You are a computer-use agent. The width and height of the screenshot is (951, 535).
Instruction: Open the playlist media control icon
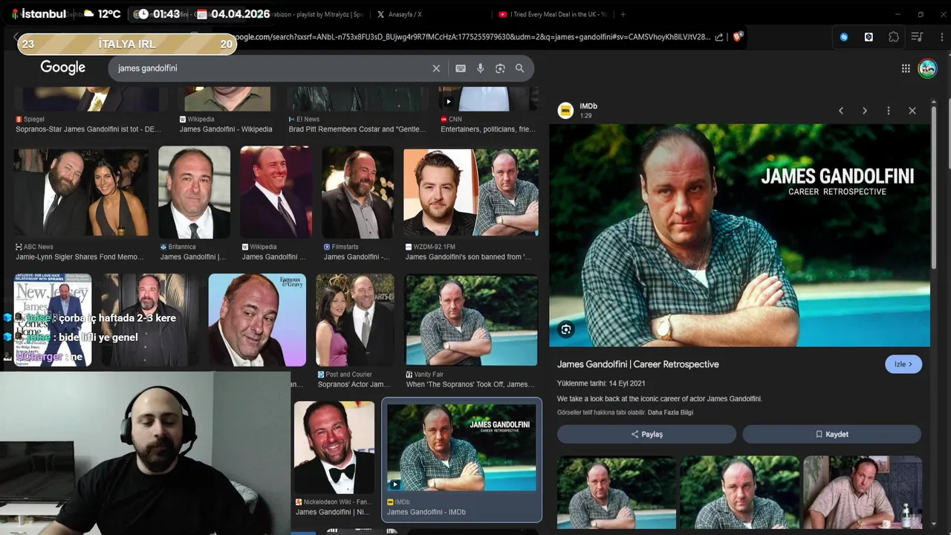point(918,36)
